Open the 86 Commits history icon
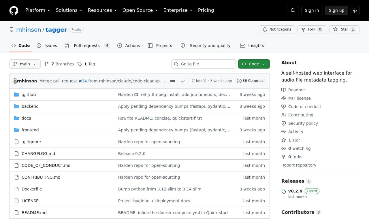369x219 pixels. (x=239, y=81)
